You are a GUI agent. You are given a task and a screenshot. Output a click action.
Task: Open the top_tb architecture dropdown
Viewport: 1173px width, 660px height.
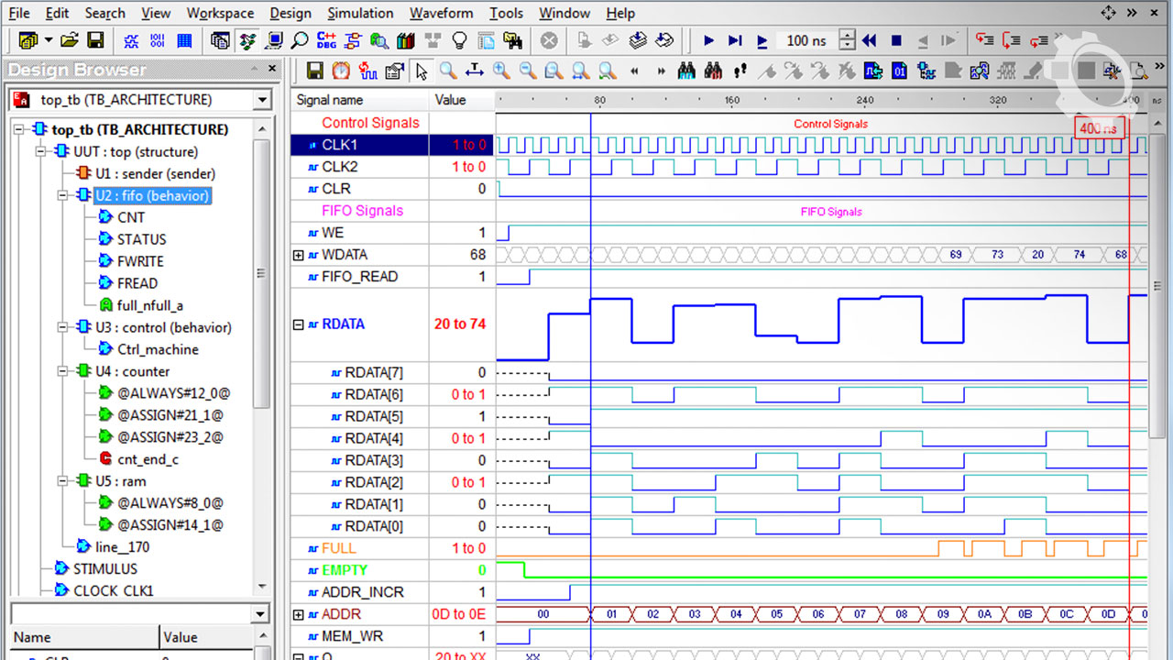click(262, 100)
